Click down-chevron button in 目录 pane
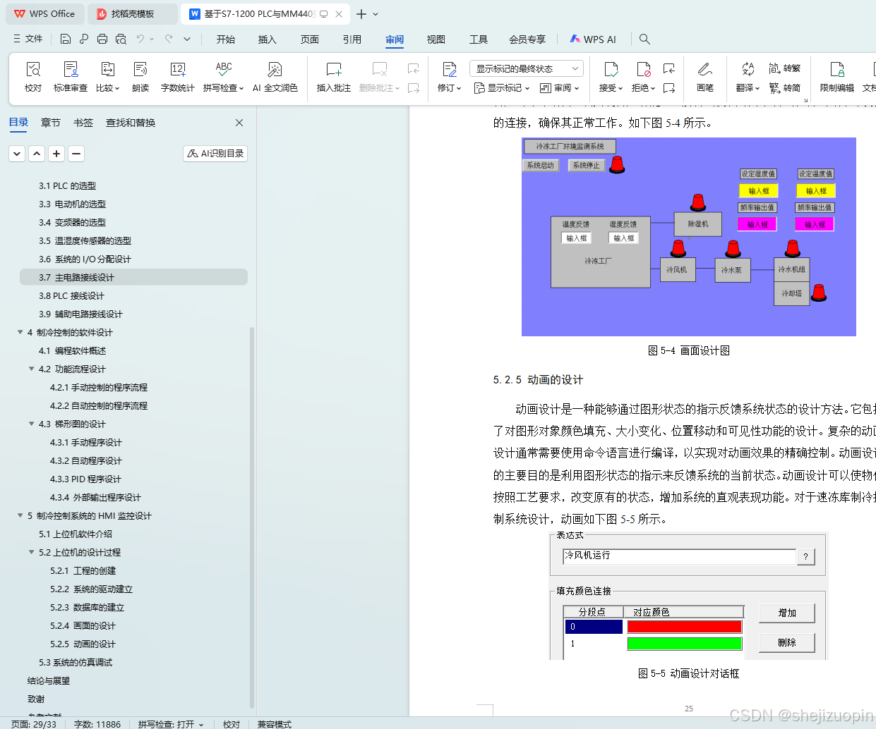The height and width of the screenshot is (729, 876). coord(17,154)
